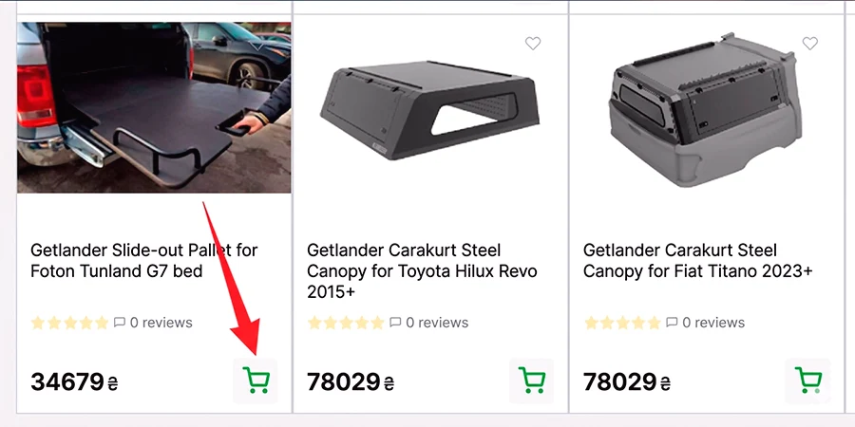Open Getlander Slide-out Pallet product title
The image size is (855, 427).
pyautogui.click(x=144, y=261)
